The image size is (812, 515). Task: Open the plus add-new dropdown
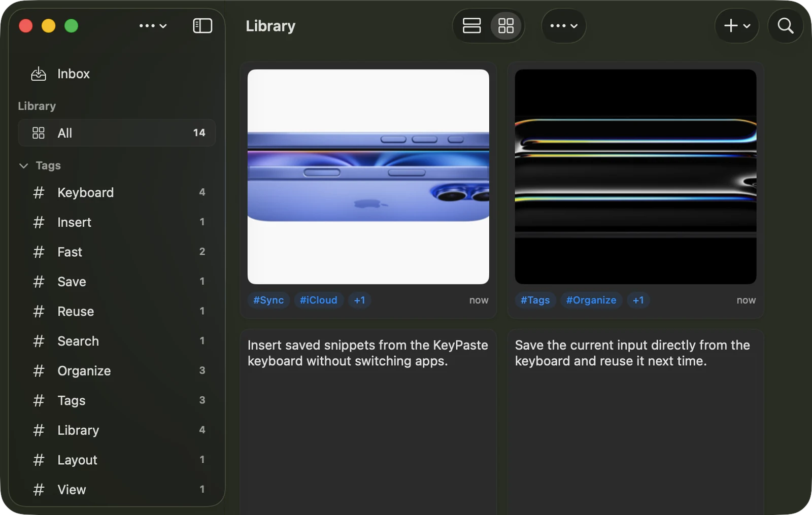[737, 26]
